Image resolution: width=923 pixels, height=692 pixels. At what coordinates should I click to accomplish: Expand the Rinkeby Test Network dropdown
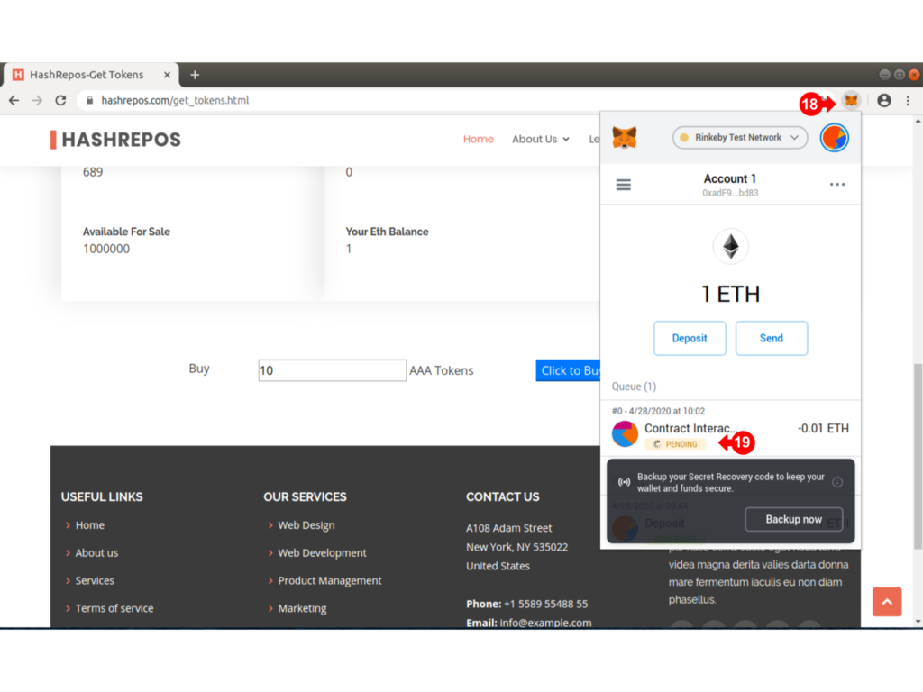(x=739, y=138)
